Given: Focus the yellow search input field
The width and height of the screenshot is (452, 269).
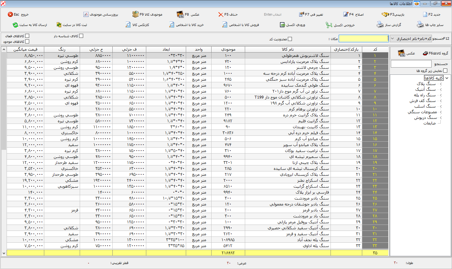Looking at the screenshot, I should (363, 38).
